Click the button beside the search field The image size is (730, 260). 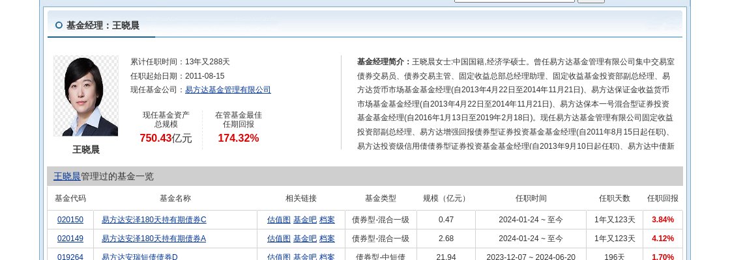pyautogui.click(x=591, y=1)
